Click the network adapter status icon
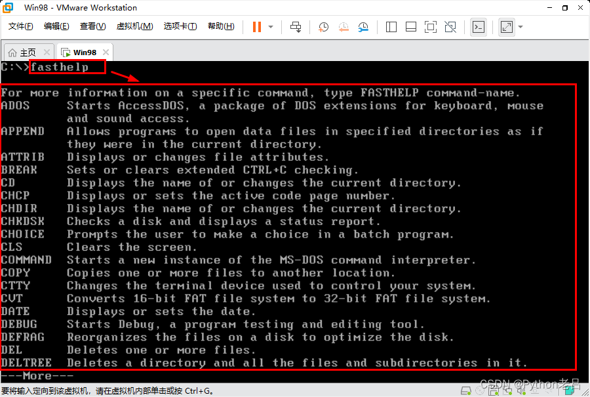Image resolution: width=590 pixels, height=397 pixels. [507, 390]
